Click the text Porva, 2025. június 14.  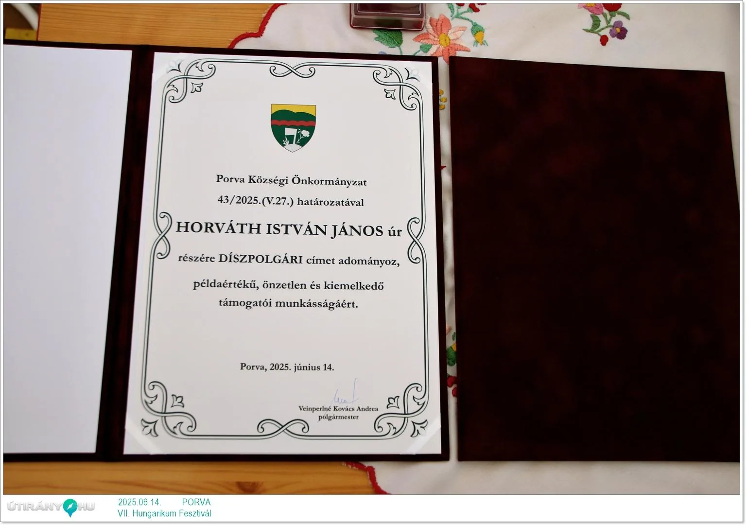click(287, 367)
